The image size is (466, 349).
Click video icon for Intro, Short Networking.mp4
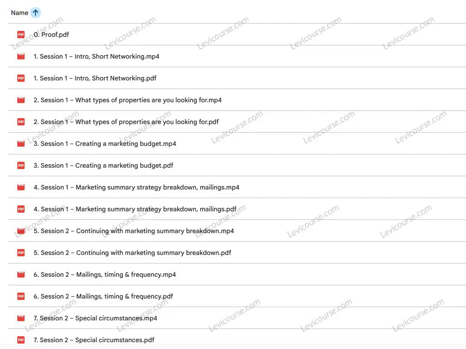coord(21,56)
